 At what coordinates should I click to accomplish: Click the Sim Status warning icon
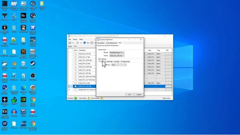89,98
